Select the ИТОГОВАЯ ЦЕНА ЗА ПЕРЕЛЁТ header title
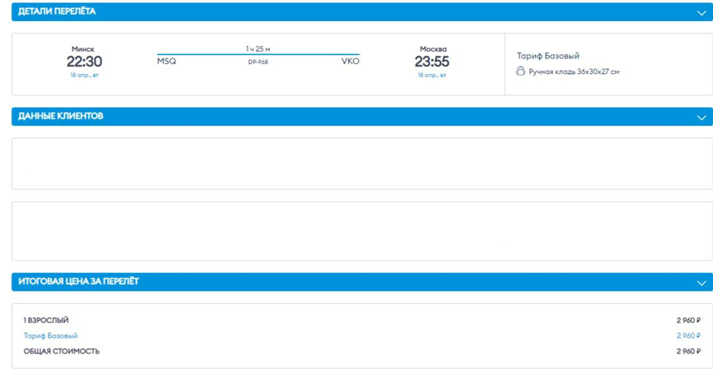The height and width of the screenshot is (374, 713). (x=78, y=281)
